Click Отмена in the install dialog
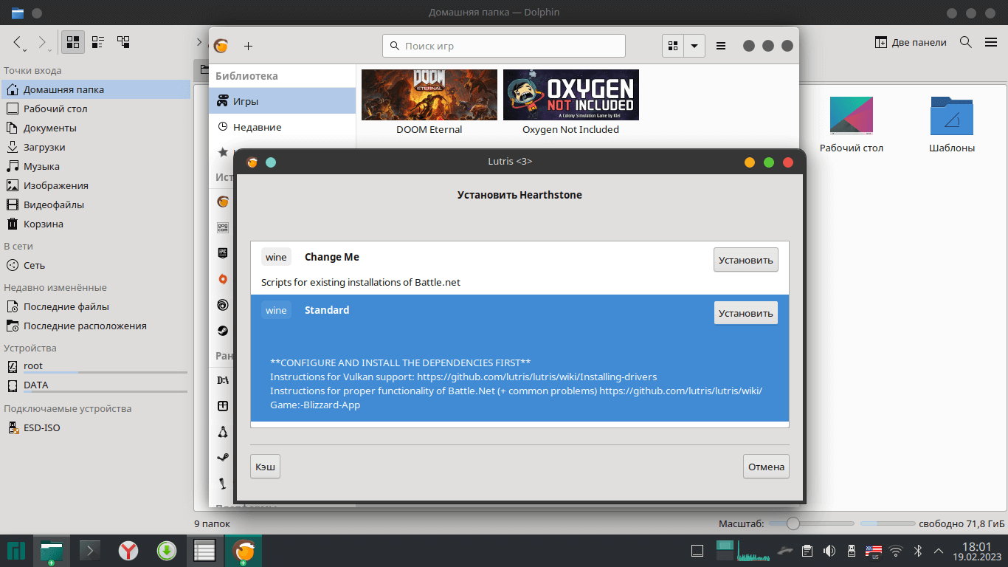1008x567 pixels. 766,467
